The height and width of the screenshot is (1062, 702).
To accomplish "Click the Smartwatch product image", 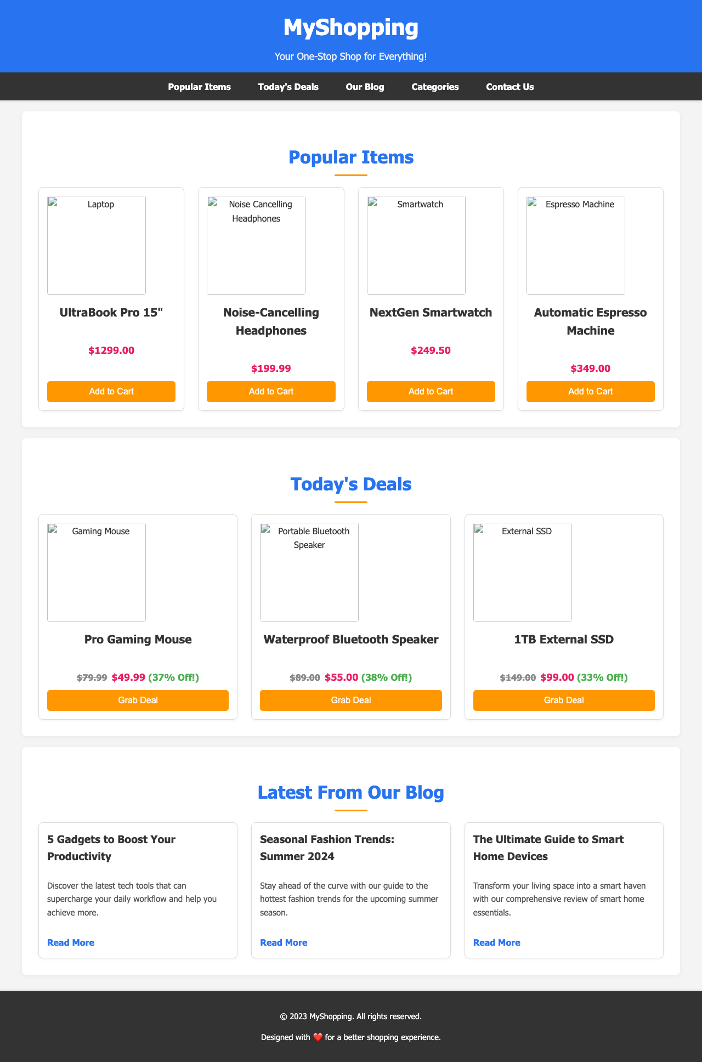I will 415,245.
